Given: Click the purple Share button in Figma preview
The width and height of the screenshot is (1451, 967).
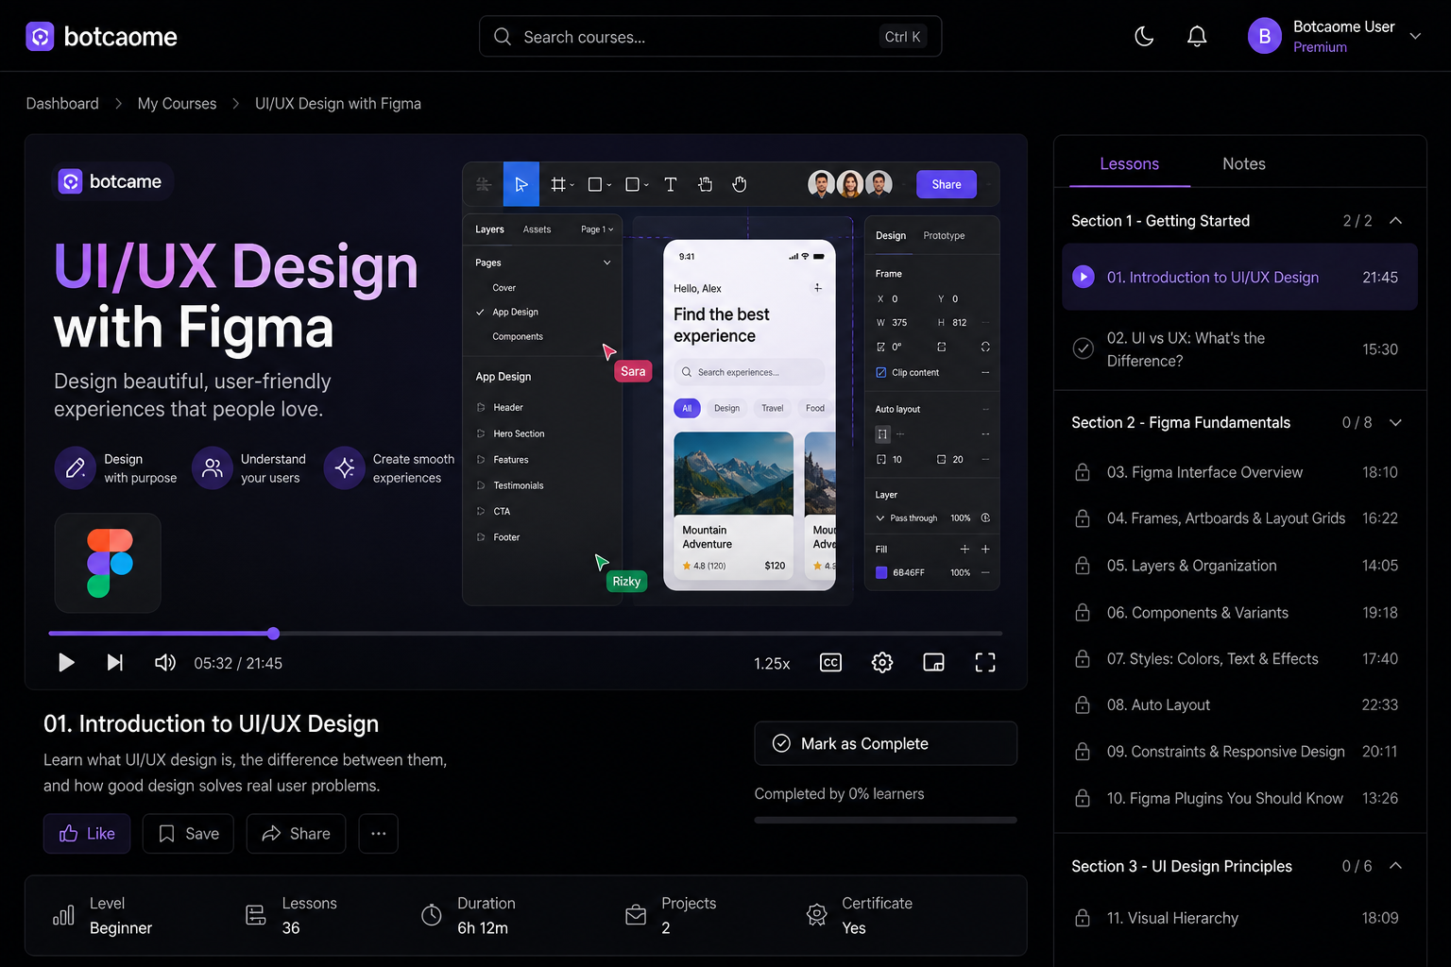Looking at the screenshot, I should coord(947,185).
